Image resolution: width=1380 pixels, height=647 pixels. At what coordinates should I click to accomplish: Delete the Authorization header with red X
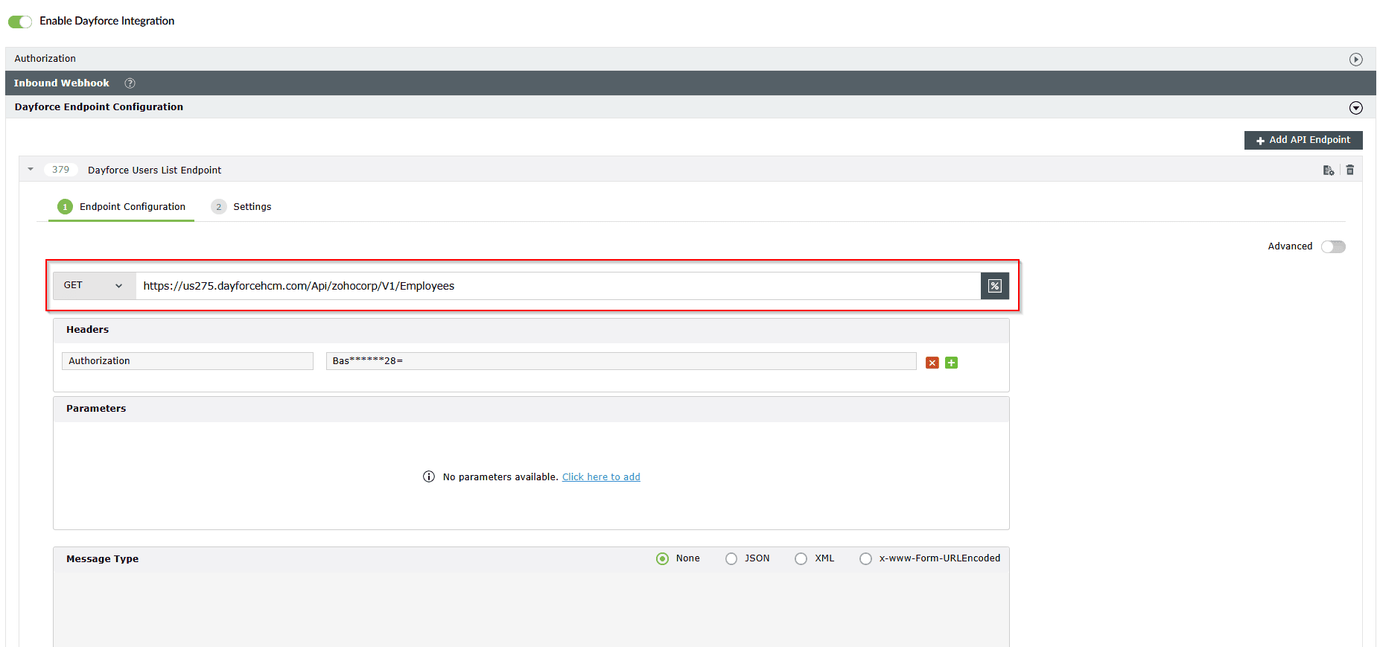[x=932, y=363]
